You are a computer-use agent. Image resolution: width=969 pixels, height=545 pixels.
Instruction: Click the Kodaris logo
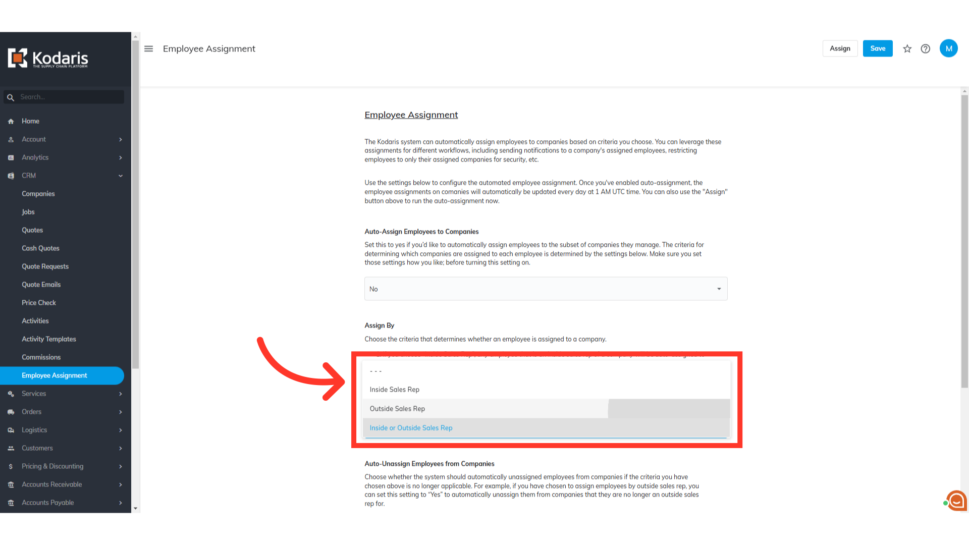(x=48, y=59)
